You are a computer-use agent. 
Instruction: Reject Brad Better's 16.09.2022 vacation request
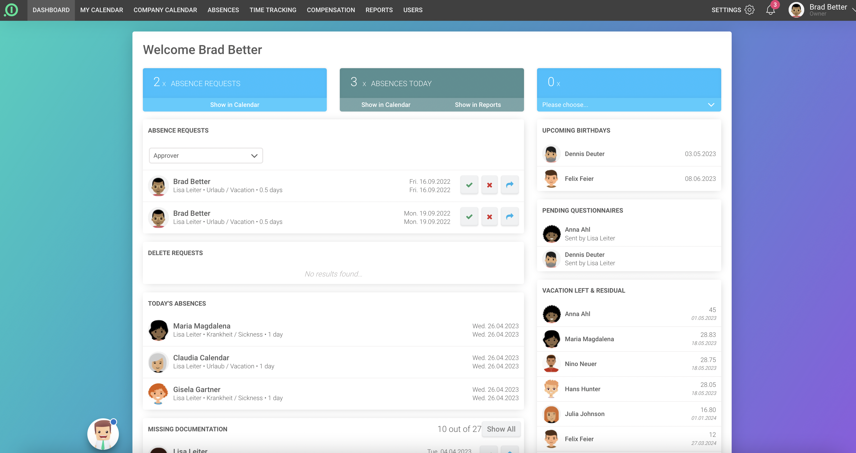(x=489, y=185)
